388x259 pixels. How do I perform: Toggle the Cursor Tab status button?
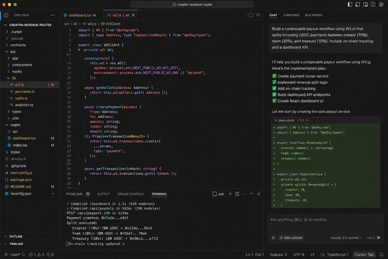364,255
